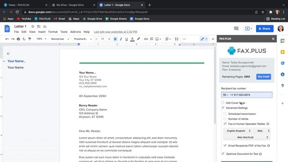Close the document outline with back arrow
The height and width of the screenshot is (162, 288).
[9, 54]
